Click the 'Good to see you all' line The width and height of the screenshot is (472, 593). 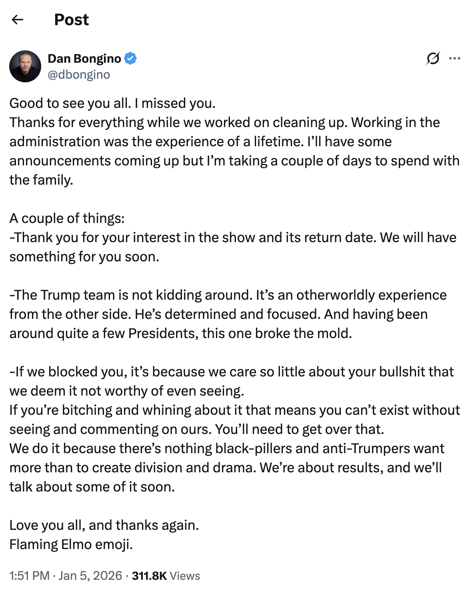pyautogui.click(x=112, y=103)
